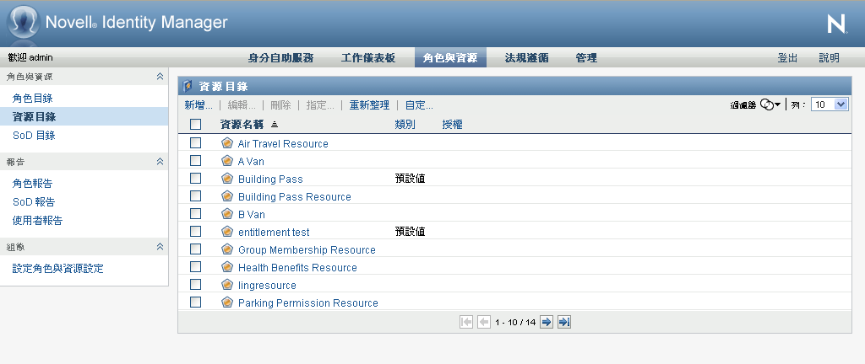The width and height of the screenshot is (865, 364).
Task: Click the Health Benefits Resource icon
Action: [227, 266]
